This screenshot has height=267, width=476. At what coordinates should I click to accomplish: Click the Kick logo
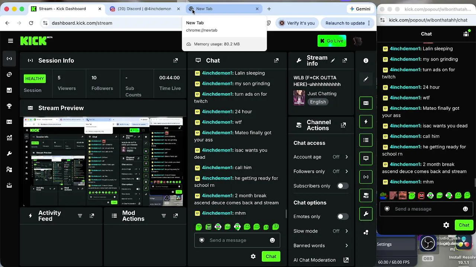[x=36, y=40]
